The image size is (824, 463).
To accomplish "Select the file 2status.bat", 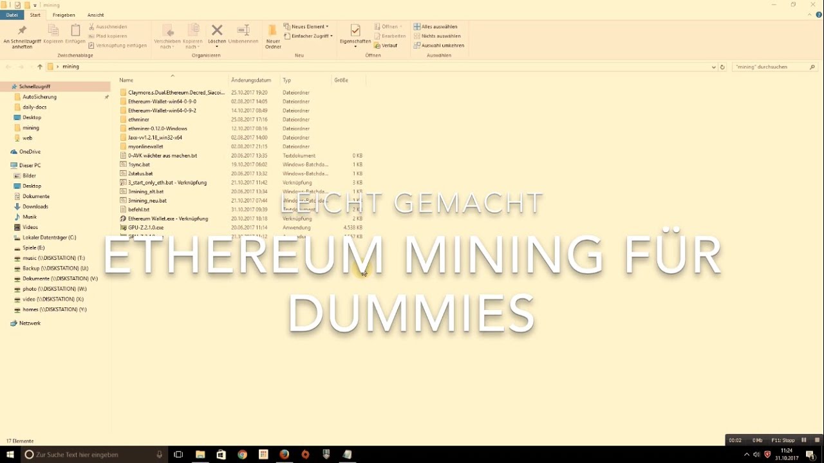I will [140, 174].
